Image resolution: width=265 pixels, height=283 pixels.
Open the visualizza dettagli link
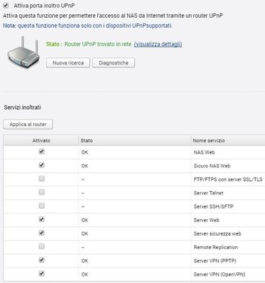pyautogui.click(x=158, y=44)
